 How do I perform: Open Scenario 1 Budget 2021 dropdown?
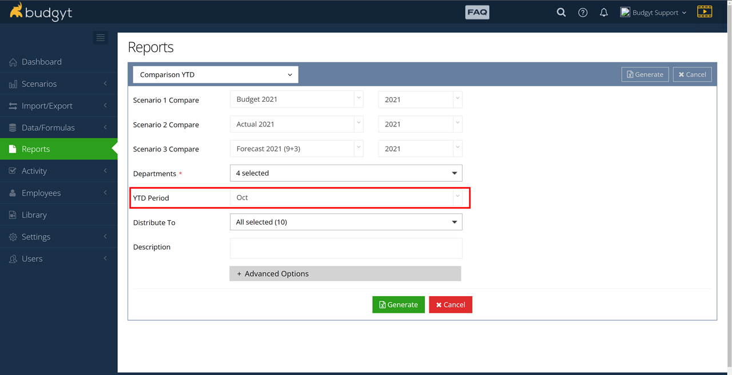click(x=296, y=99)
